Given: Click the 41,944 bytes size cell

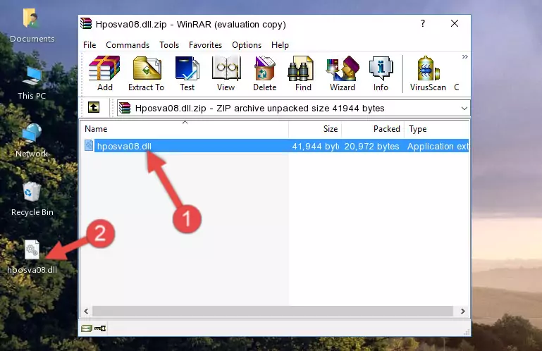Looking at the screenshot, I should [315, 147].
